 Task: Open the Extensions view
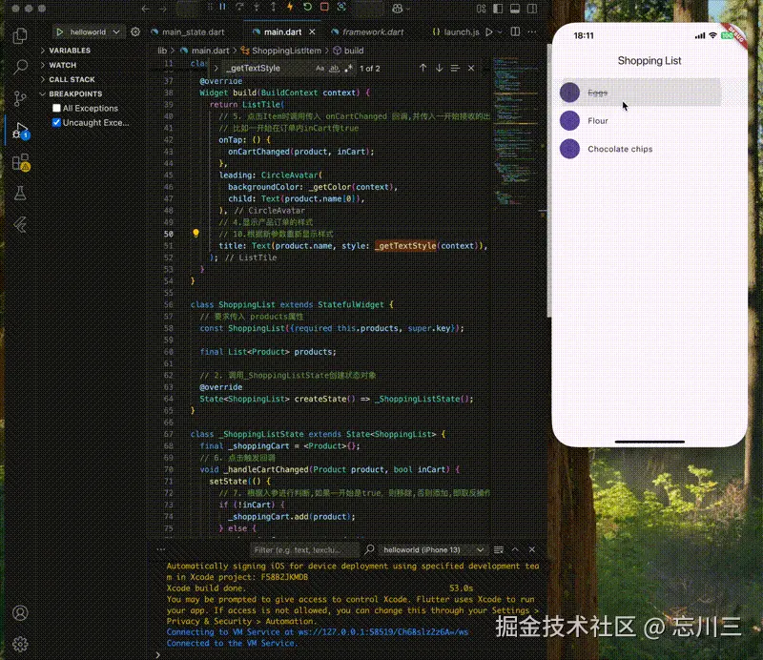(20, 162)
